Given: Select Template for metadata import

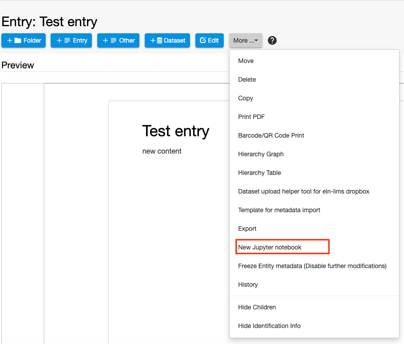Looking at the screenshot, I should [x=314, y=210].
